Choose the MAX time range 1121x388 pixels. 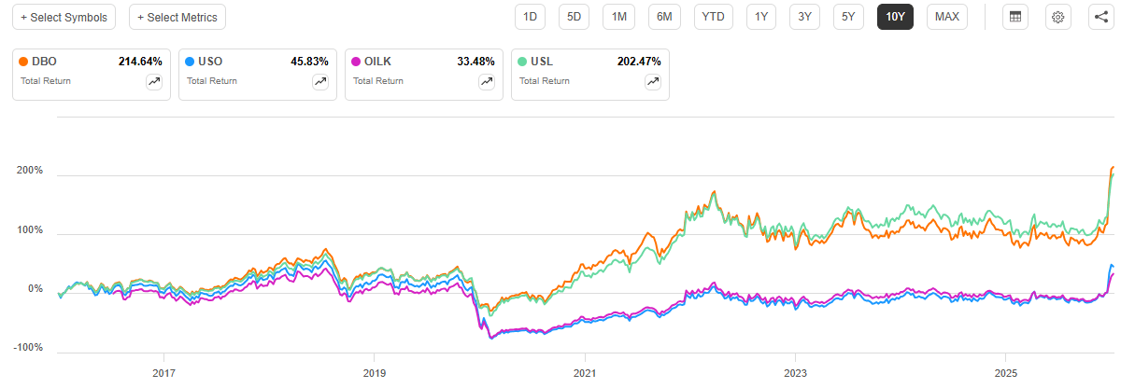[946, 17]
